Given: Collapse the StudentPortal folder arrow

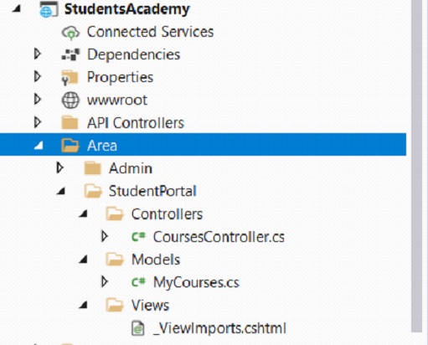Looking at the screenshot, I should [61, 191].
